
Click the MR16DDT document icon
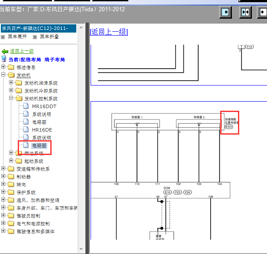point(26,106)
